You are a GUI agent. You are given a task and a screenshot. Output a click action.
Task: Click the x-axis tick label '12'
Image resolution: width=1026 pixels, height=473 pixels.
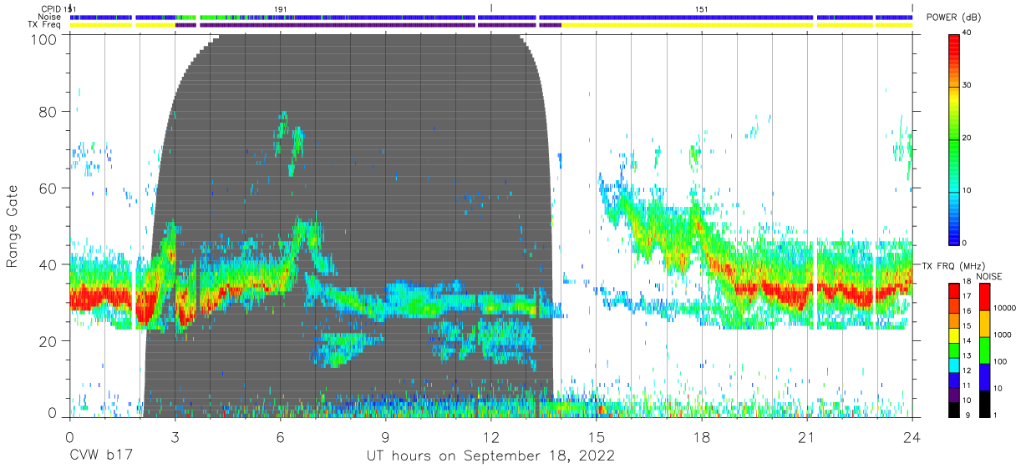point(490,436)
